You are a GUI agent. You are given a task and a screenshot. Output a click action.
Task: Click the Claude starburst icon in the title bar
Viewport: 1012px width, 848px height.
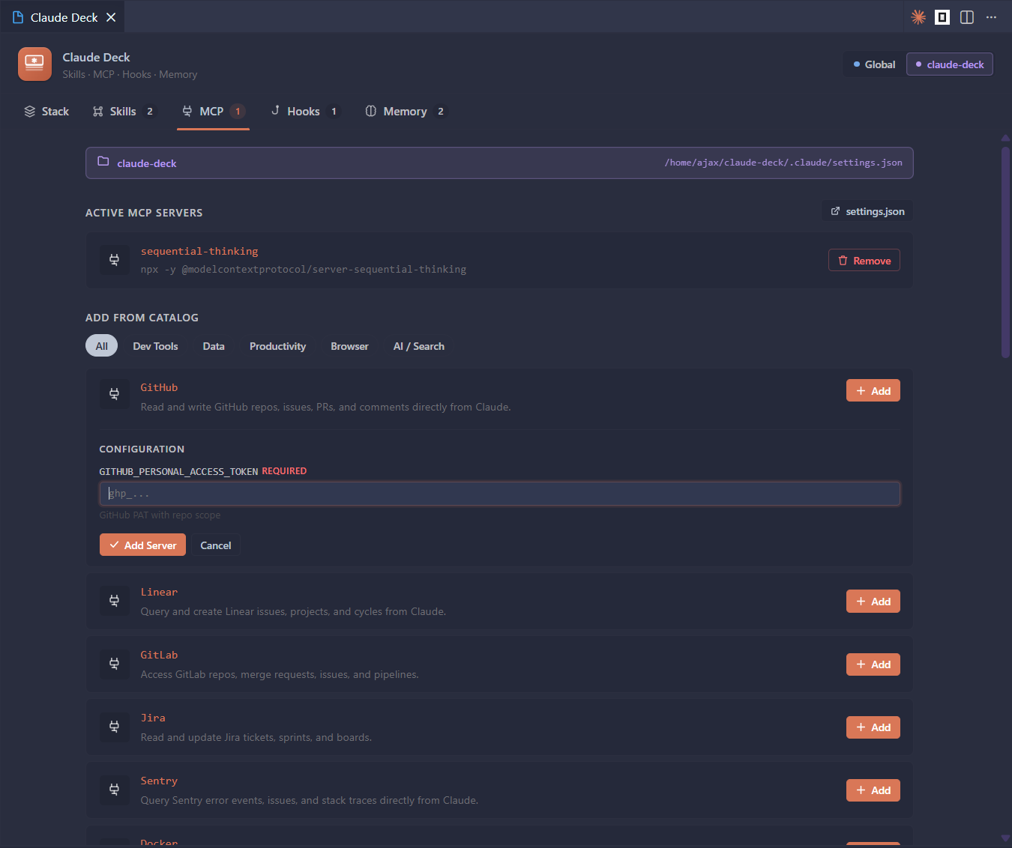click(918, 17)
